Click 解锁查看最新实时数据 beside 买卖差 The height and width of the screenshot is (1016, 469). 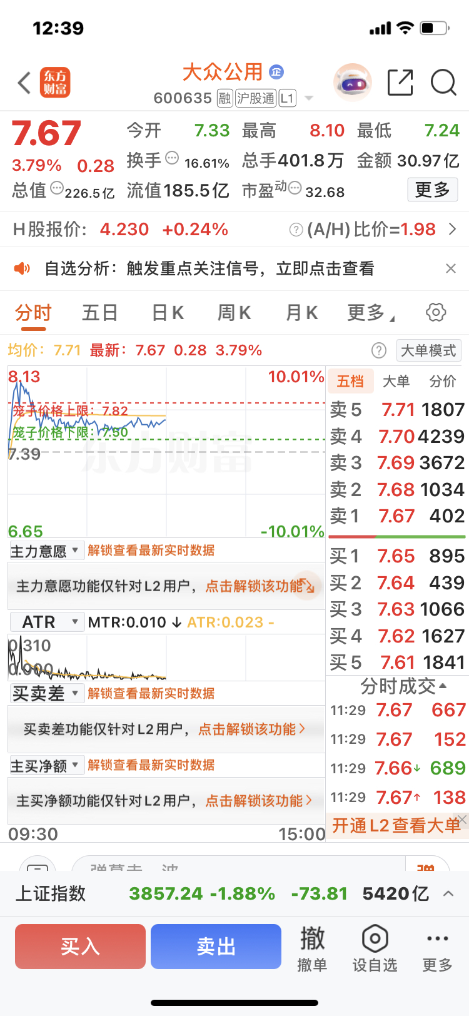tap(151, 693)
